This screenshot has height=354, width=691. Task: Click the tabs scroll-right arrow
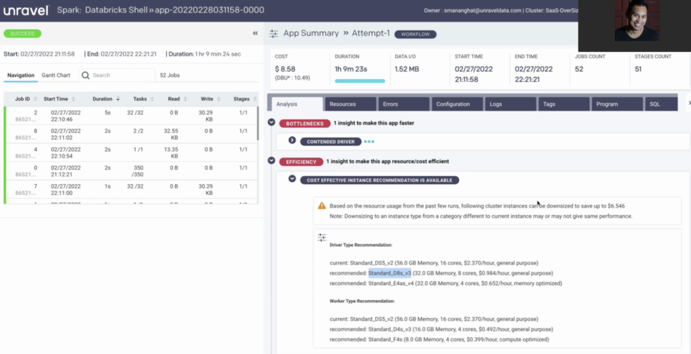click(x=689, y=103)
